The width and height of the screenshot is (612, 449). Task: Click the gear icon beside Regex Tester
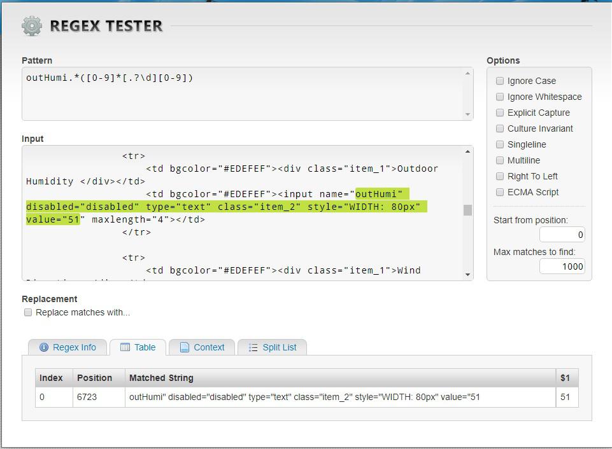(31, 26)
